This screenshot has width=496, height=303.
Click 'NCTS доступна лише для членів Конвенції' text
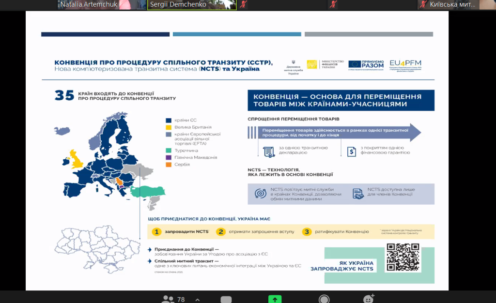[x=391, y=192]
